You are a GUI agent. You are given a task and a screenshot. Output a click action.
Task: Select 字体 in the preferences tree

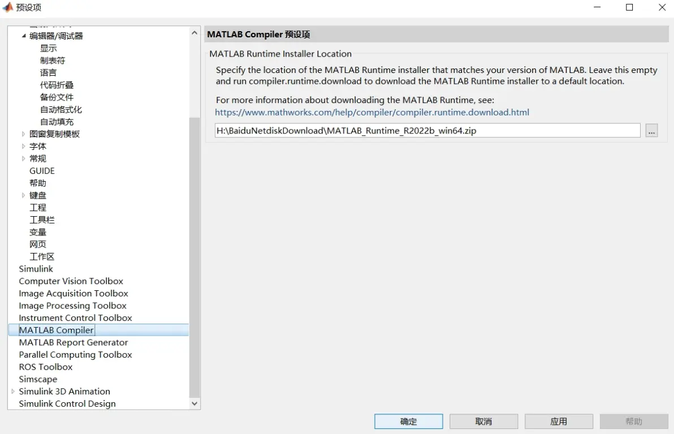(38, 146)
